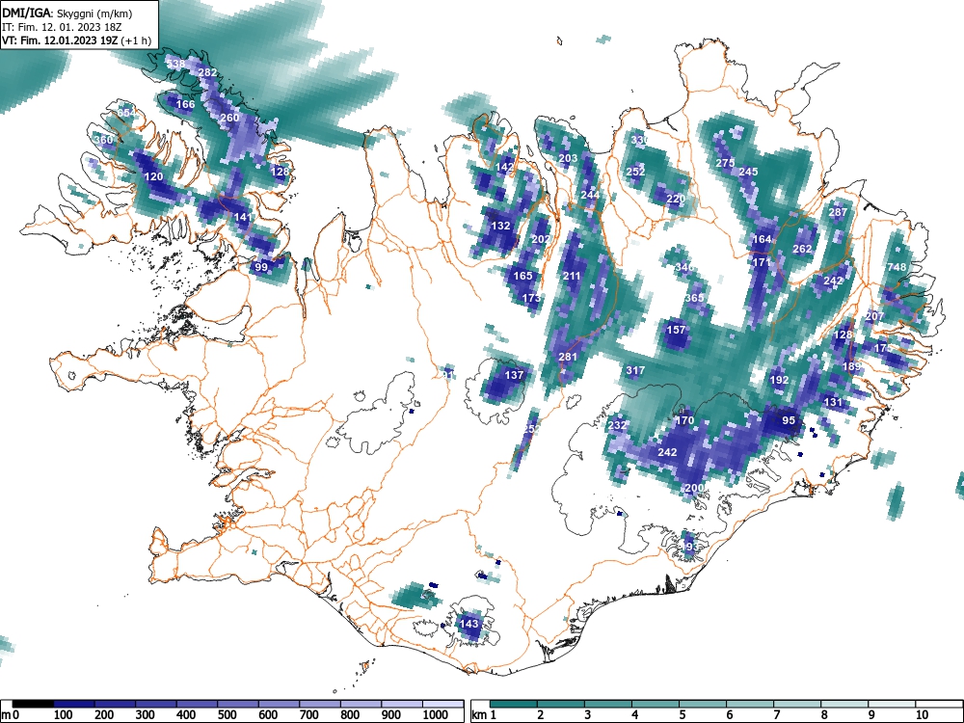
Task: Click the 166 value on the map
Action: (x=185, y=104)
